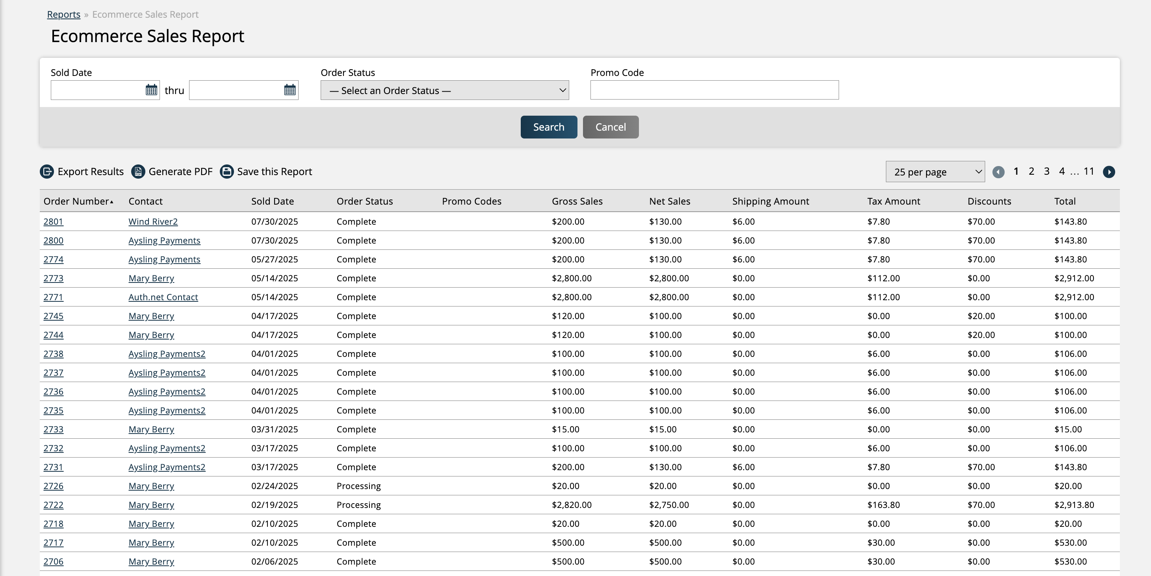Open the Aysling Payments2 contact
1151x576 pixels.
point(166,354)
